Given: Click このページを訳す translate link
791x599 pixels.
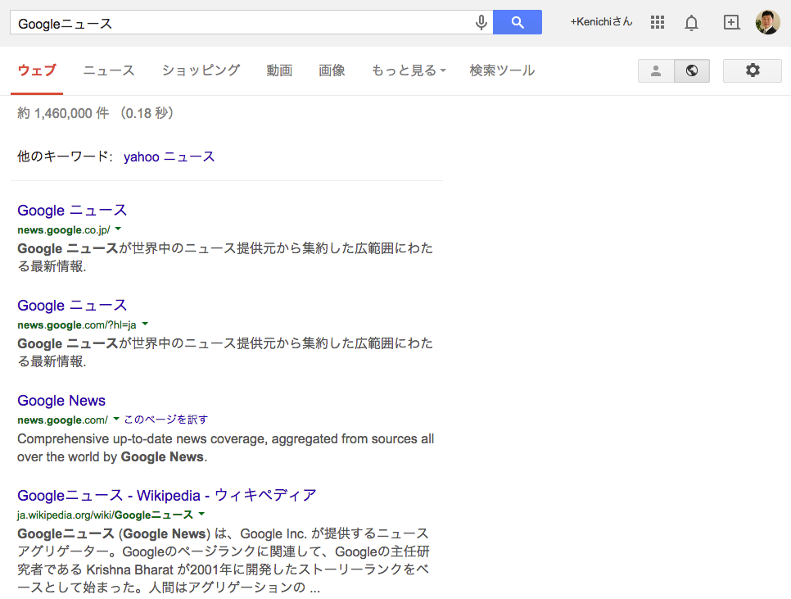Looking at the screenshot, I should [x=166, y=420].
